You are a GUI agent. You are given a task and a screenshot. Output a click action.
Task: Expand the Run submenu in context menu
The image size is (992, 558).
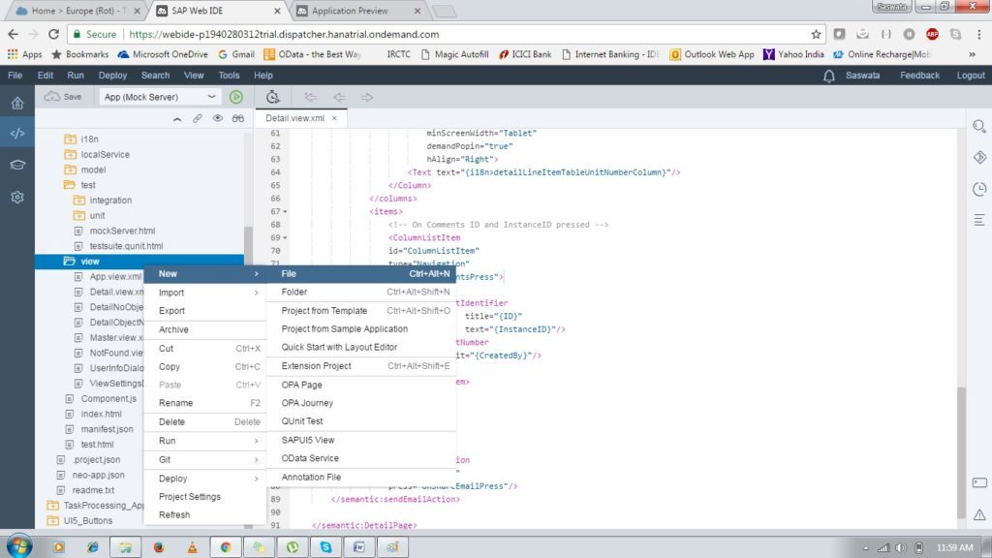204,441
